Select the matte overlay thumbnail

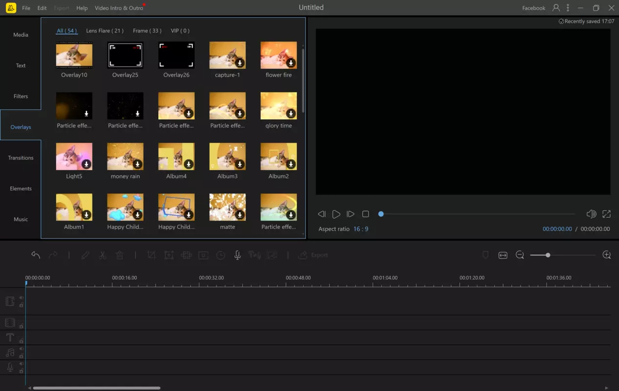227,207
